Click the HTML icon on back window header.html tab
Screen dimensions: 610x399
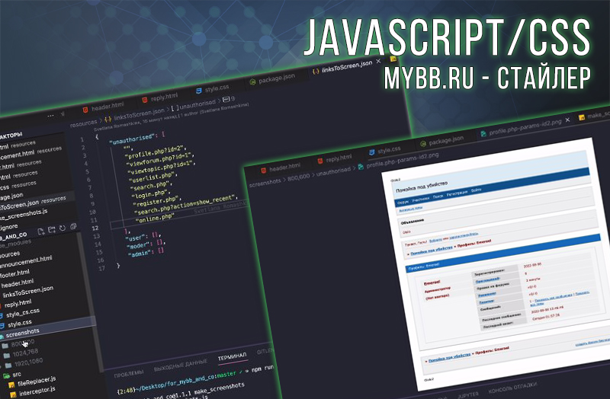[85, 110]
